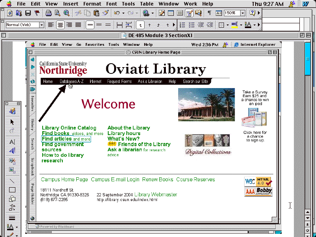Open the Table menu
This screenshot has width=316, height=237.
[x=147, y=4]
